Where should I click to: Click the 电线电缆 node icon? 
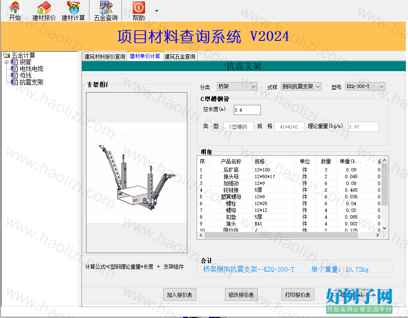click(14, 69)
